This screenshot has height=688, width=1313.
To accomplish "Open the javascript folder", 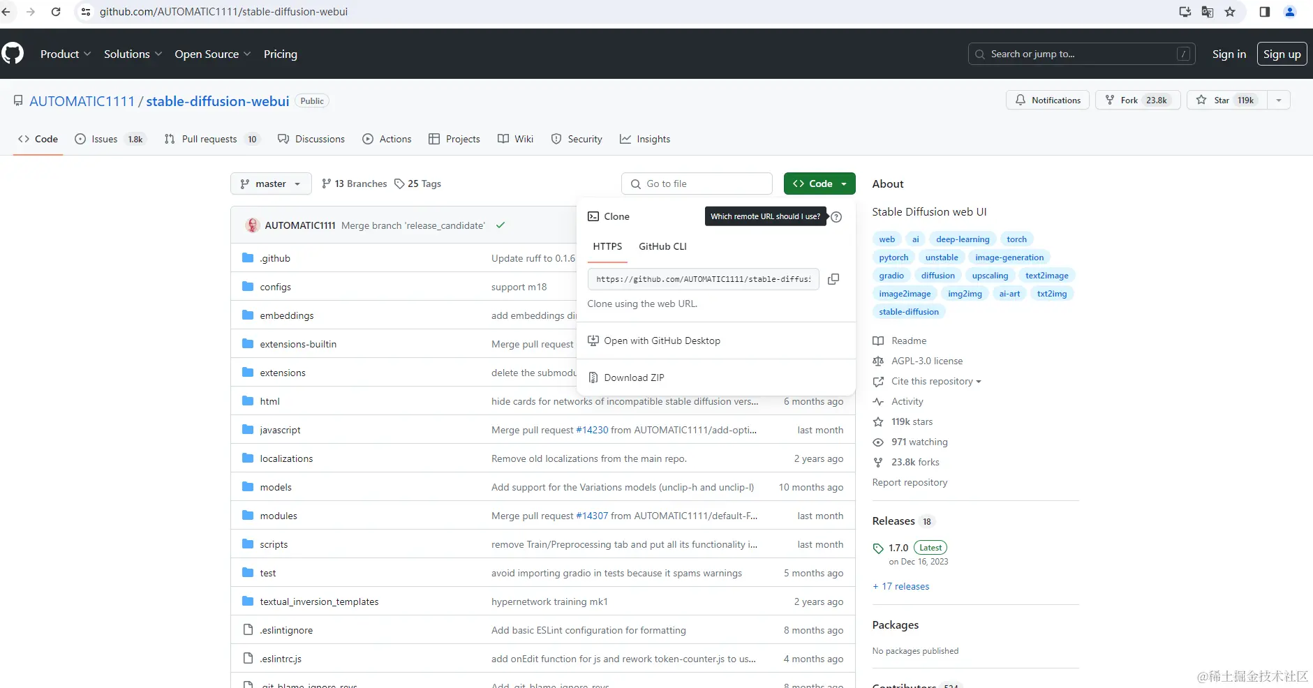I will point(280,430).
